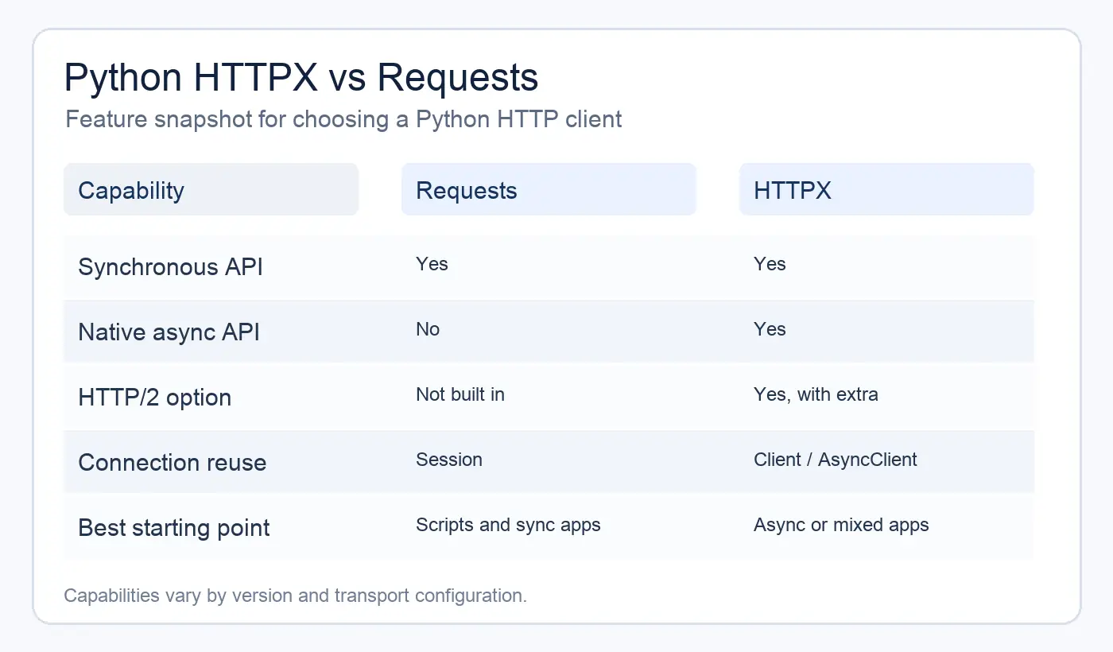Screen dimensions: 1113x652
Task: Click 'No' in the Native async API row
Action: (428, 329)
